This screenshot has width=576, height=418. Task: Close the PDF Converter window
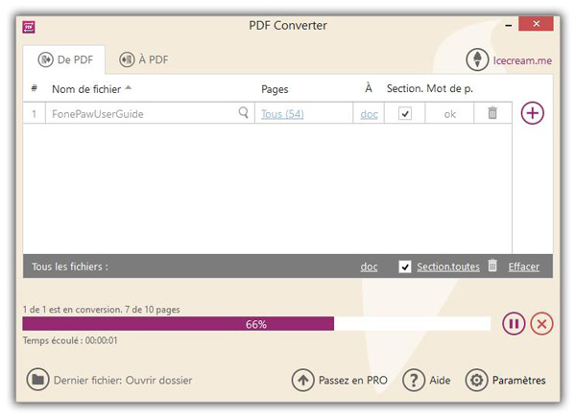(536, 23)
